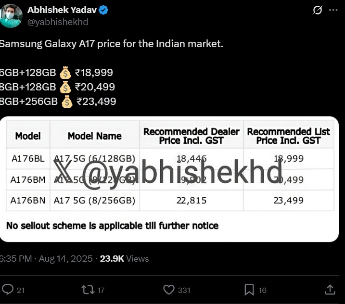The width and height of the screenshot is (345, 304).
Task: Click the Aug 14, 2025 date
Action: [65, 259]
